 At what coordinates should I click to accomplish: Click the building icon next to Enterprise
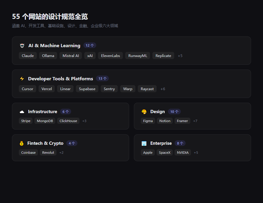pyautogui.click(x=144, y=143)
